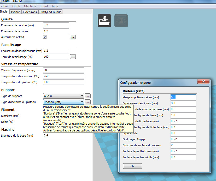Click the lignes de base width field

pyautogui.click(x=183, y=115)
